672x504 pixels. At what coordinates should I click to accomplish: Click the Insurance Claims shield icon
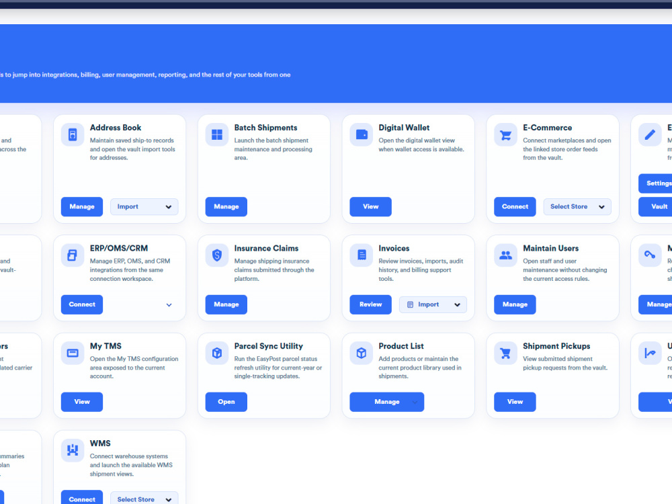point(217,255)
